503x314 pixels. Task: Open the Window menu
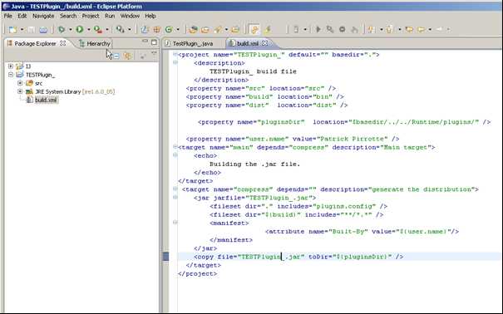[x=130, y=16]
